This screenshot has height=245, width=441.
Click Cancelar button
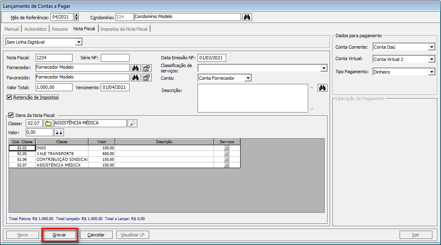pyautogui.click(x=96, y=235)
